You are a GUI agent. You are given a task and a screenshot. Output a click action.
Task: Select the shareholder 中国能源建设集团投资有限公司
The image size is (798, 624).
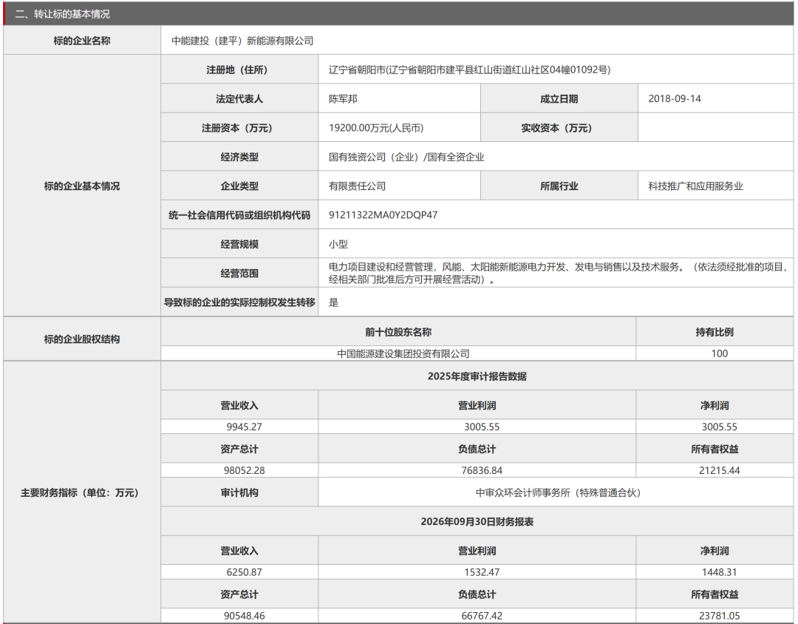coord(403,353)
